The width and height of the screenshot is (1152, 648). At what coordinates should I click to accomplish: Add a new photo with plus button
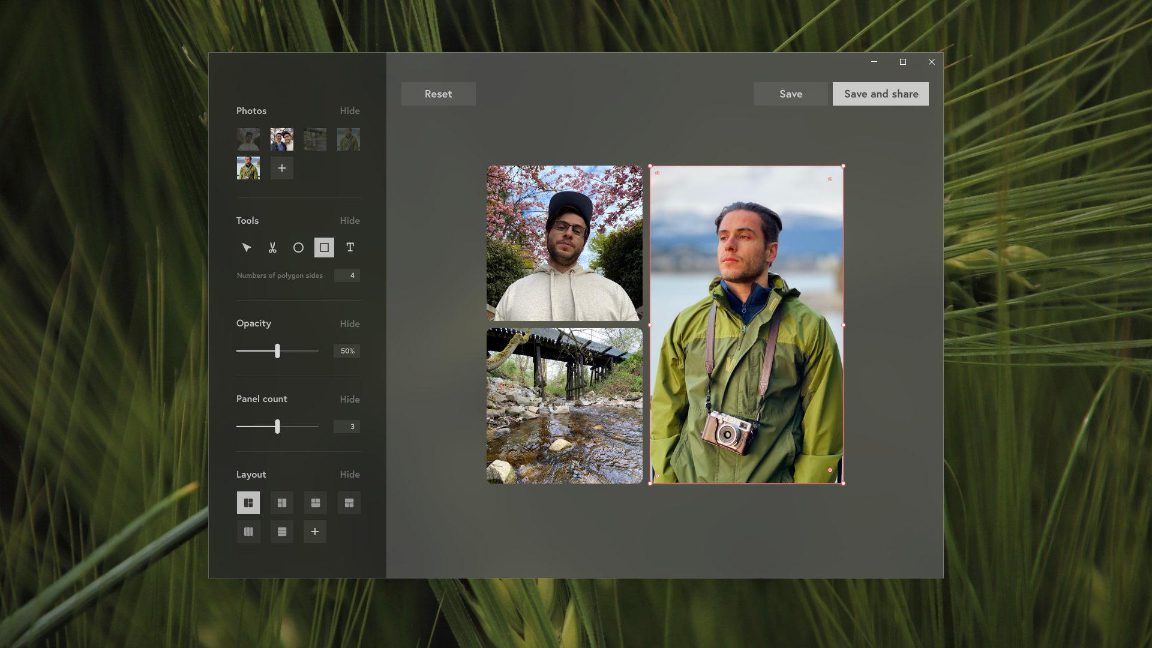pyautogui.click(x=282, y=168)
